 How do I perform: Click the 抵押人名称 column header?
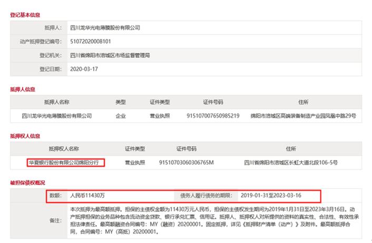pos(57,102)
